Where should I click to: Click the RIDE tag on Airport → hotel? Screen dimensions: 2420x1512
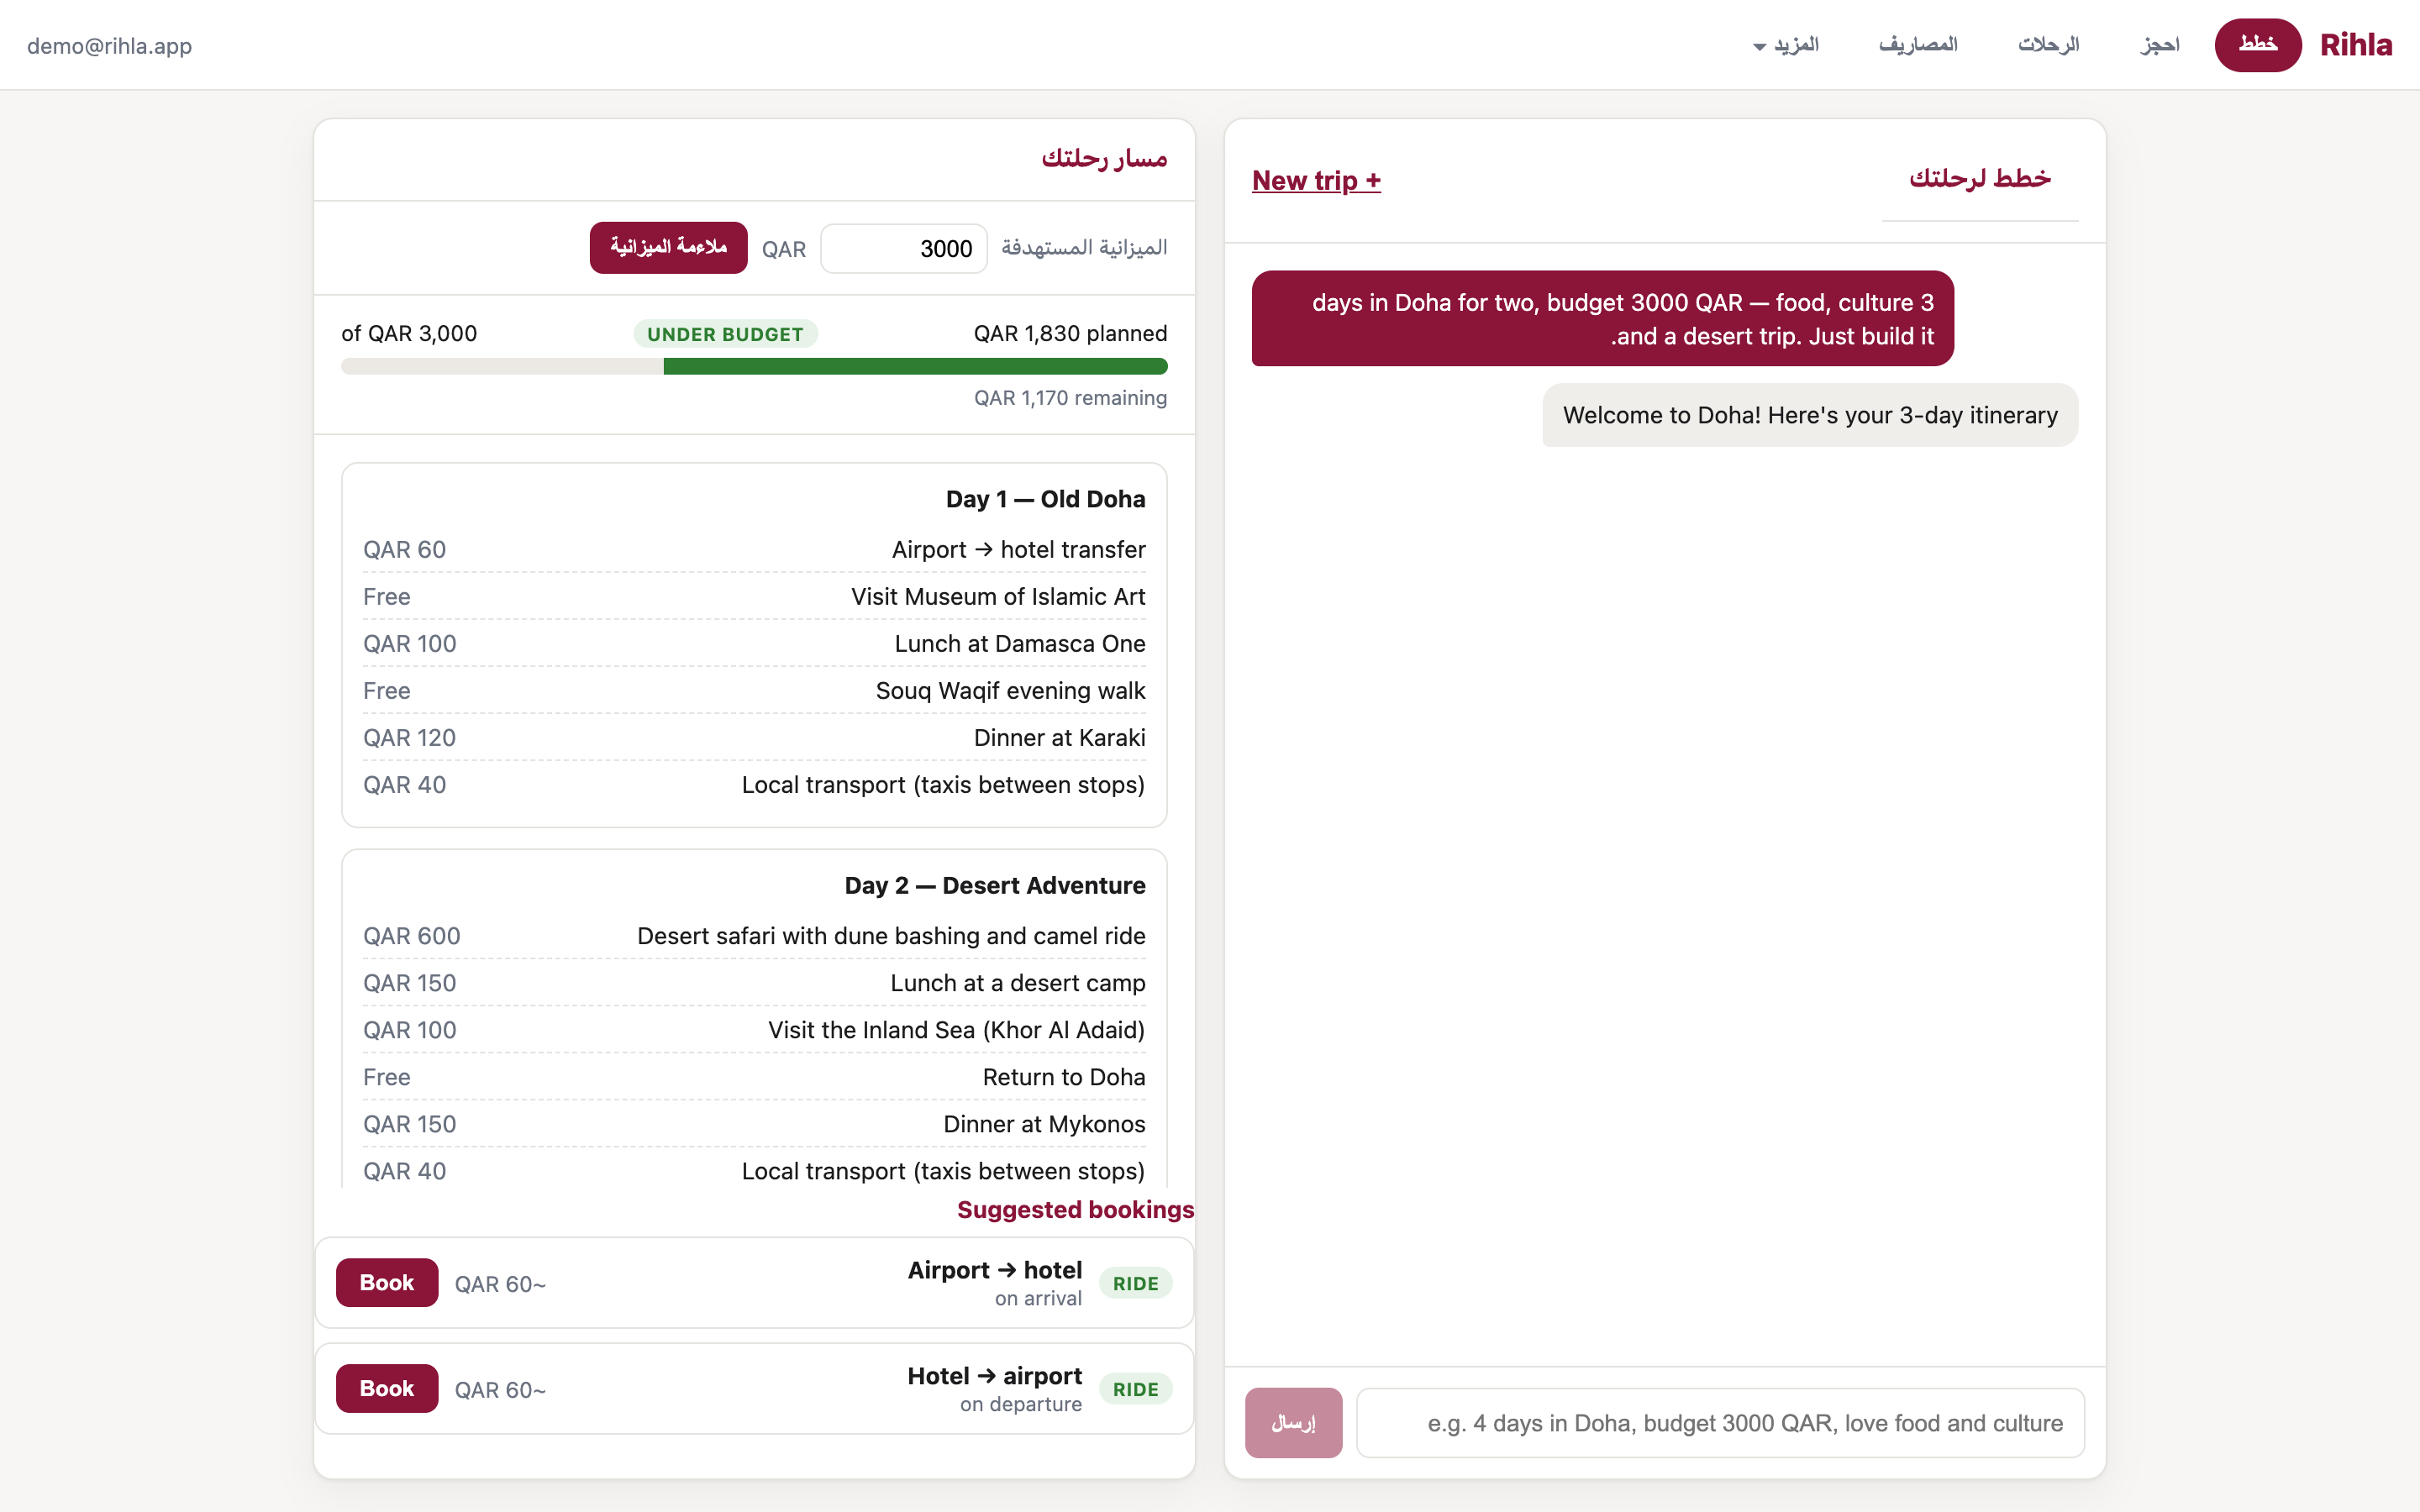[x=1135, y=1283]
